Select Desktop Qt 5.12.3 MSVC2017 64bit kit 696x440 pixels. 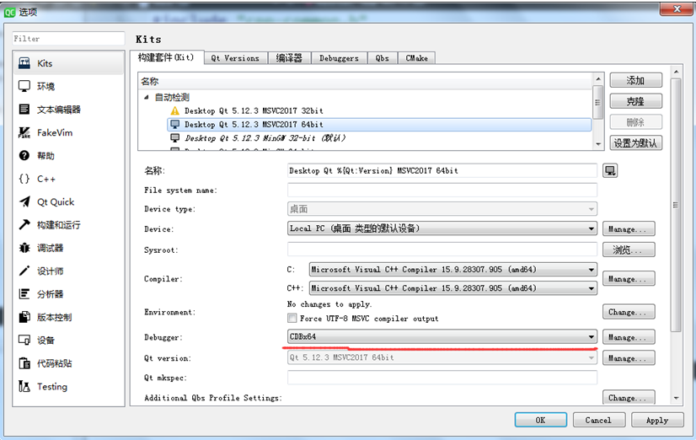tap(379, 124)
